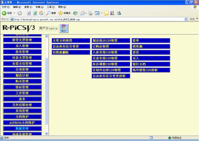Click the 完成实绩CSV取得 button

coord(111,58)
